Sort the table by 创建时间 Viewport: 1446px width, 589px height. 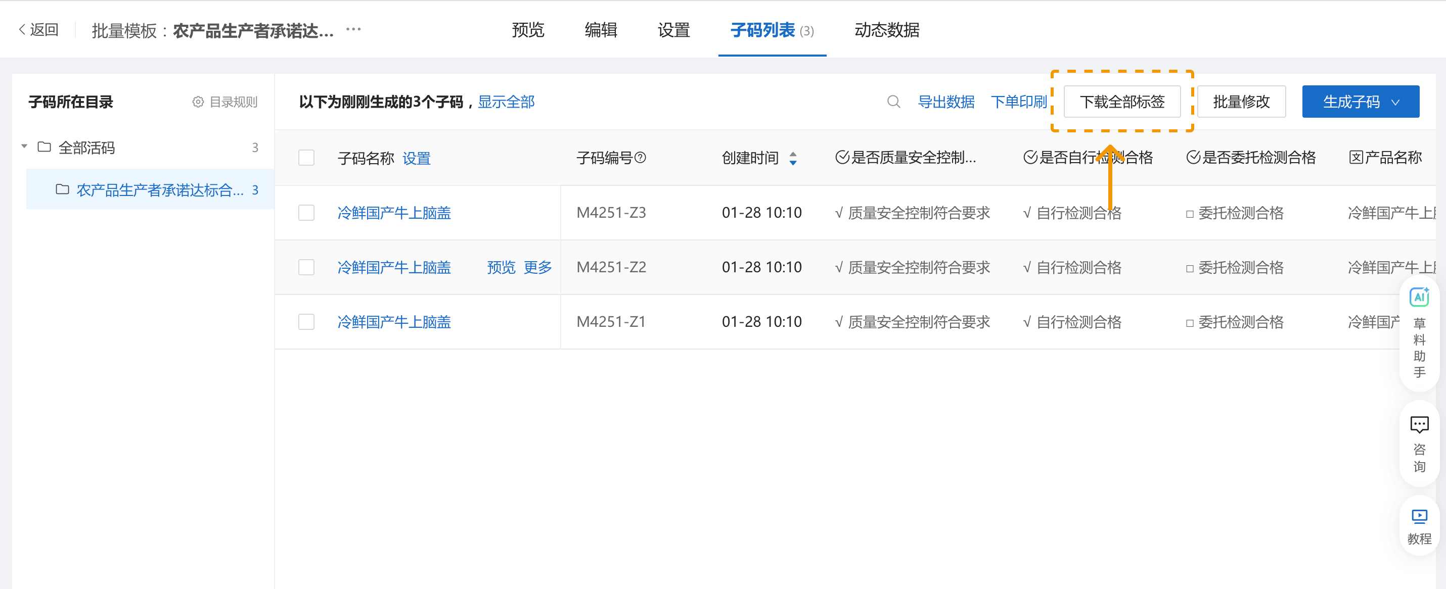pos(793,158)
